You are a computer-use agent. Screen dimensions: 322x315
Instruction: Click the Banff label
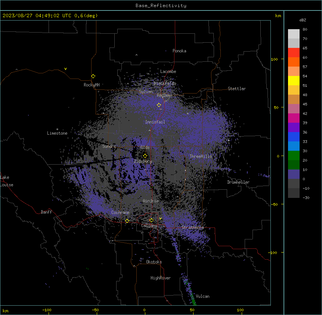tap(46, 212)
